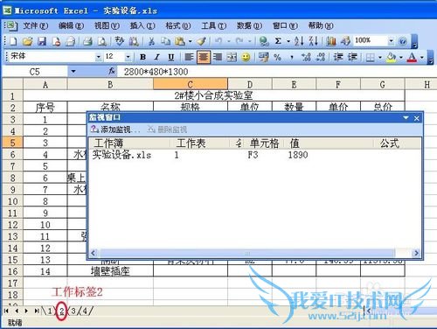Open Print Preview from the toolbar
This screenshot has height=329, width=437.
coord(101,41)
